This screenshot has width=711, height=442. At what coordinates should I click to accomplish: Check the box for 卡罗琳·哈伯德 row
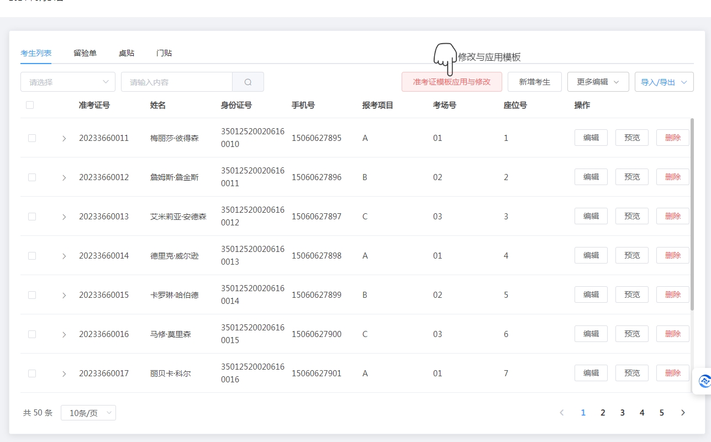pos(32,295)
